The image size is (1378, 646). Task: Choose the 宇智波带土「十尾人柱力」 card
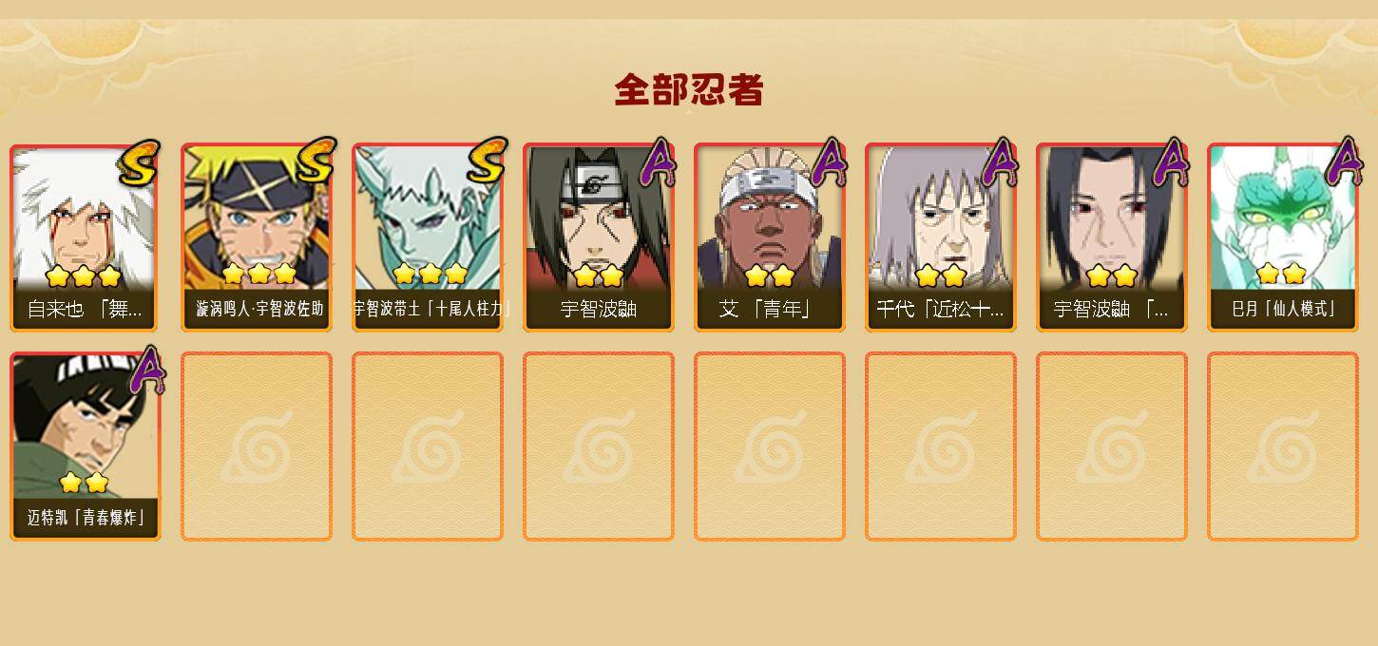click(x=428, y=237)
